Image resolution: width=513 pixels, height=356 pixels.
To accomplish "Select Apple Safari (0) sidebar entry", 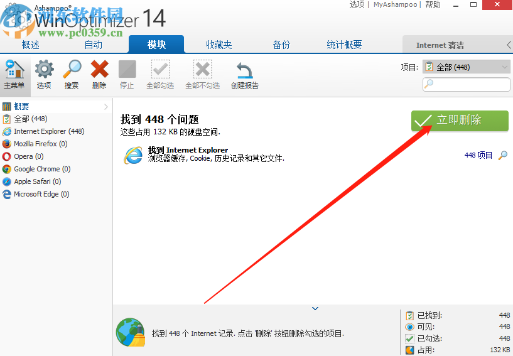I will pos(32,181).
